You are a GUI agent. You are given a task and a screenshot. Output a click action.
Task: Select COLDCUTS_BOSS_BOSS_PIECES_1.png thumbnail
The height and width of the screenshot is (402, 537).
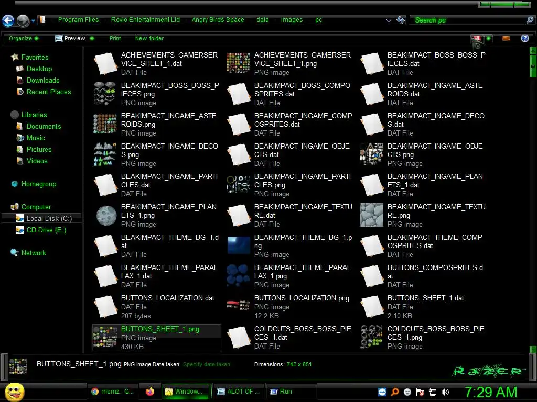tap(371, 337)
